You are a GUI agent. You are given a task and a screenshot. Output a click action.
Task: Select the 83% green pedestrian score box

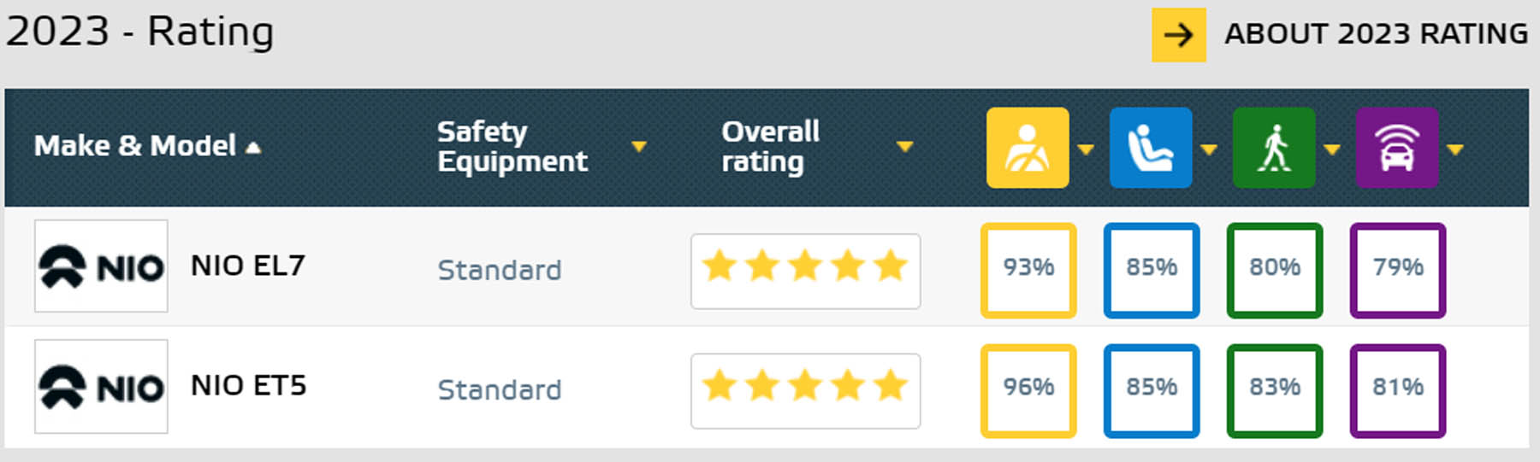pos(1275,391)
